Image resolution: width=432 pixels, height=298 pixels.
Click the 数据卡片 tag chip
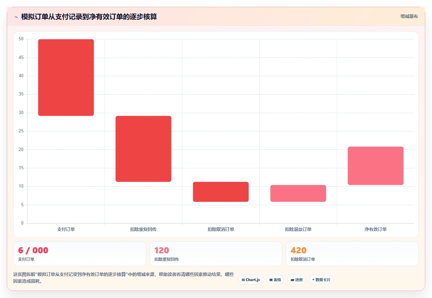(x=321, y=280)
